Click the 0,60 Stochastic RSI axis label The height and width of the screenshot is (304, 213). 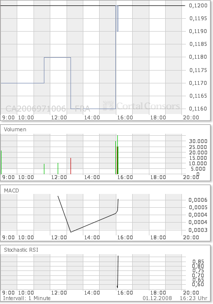point(198,284)
